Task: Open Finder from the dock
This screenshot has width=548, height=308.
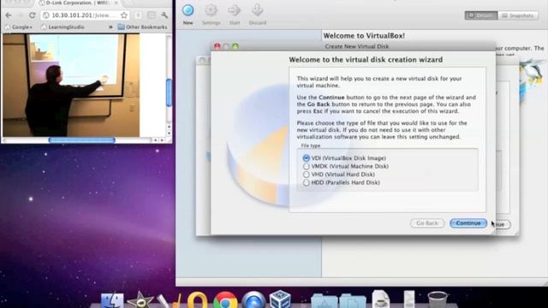Action: pos(112,301)
